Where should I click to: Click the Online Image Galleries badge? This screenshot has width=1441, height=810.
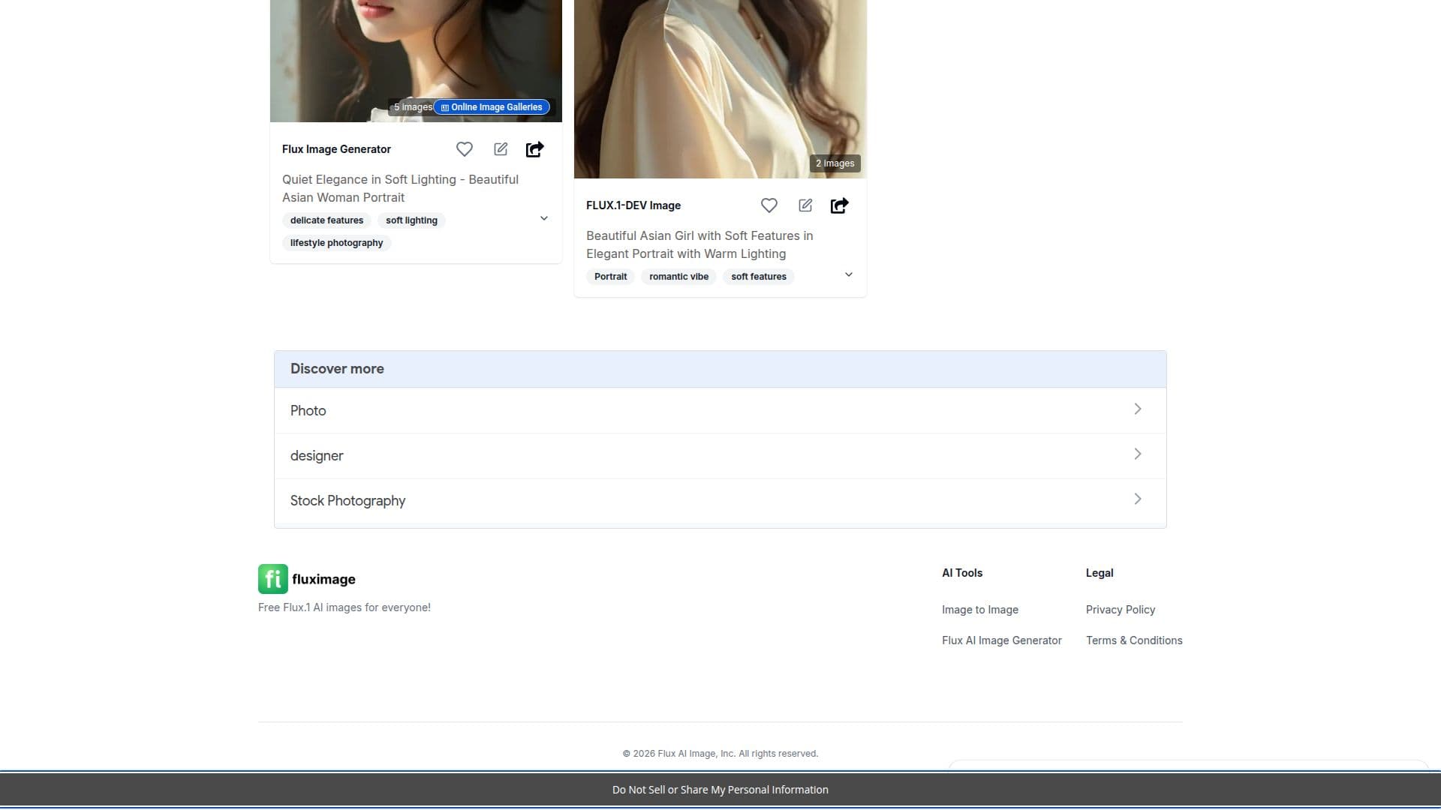coord(492,107)
